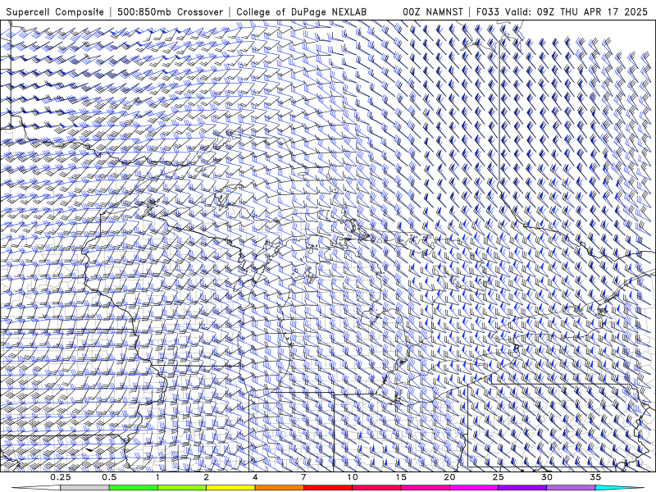Select the bright green 0.5–1 color bar segment

point(134,488)
